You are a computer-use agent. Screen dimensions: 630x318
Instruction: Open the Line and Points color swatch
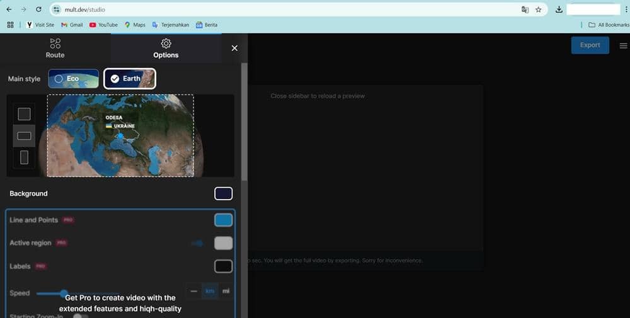(223, 220)
